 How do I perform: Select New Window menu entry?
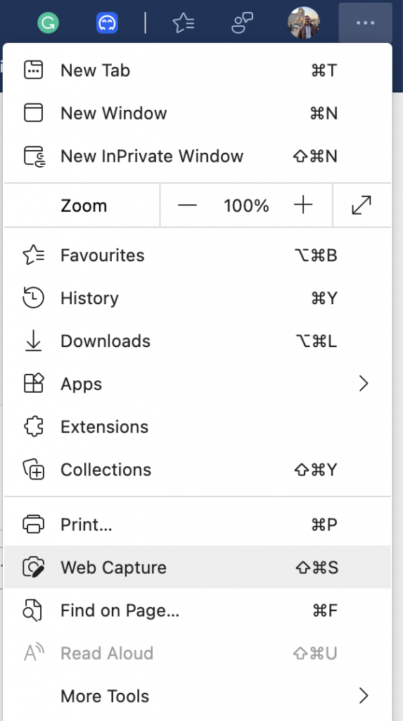pos(198,113)
